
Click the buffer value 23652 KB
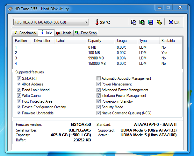82,140
